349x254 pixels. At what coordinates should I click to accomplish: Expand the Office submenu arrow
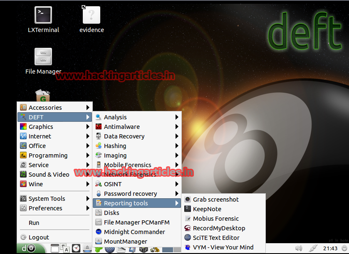[x=88, y=145]
